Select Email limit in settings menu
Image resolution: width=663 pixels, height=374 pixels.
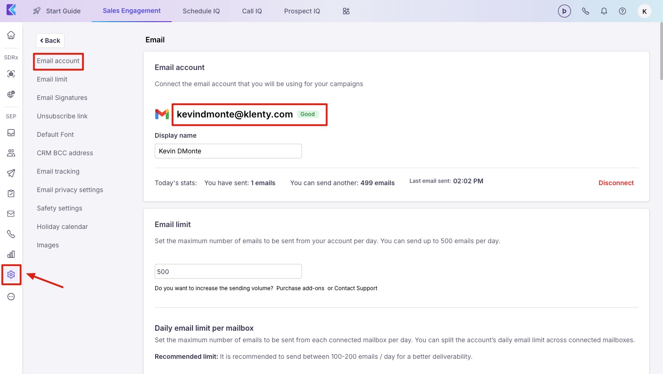point(52,79)
